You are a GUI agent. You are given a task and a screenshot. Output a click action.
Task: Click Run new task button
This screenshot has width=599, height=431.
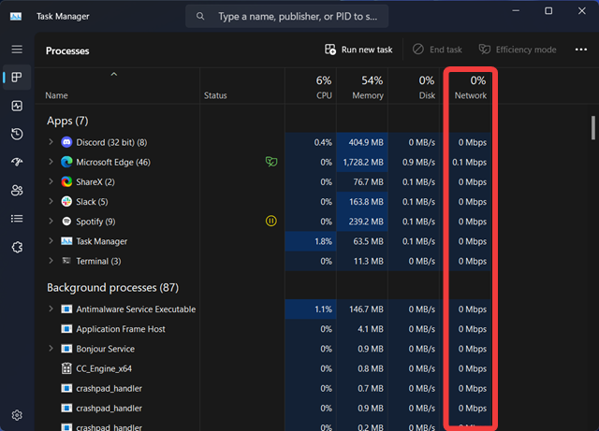[x=358, y=50]
